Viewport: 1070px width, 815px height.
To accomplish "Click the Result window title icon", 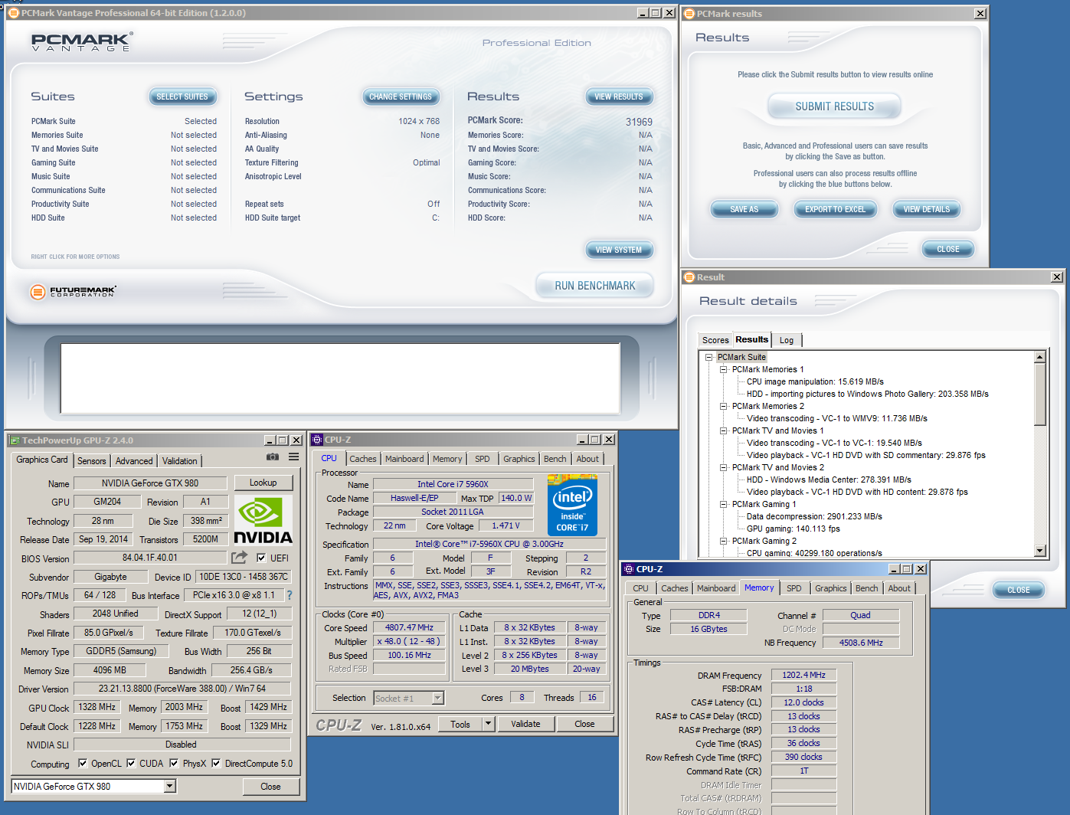I will click(689, 277).
